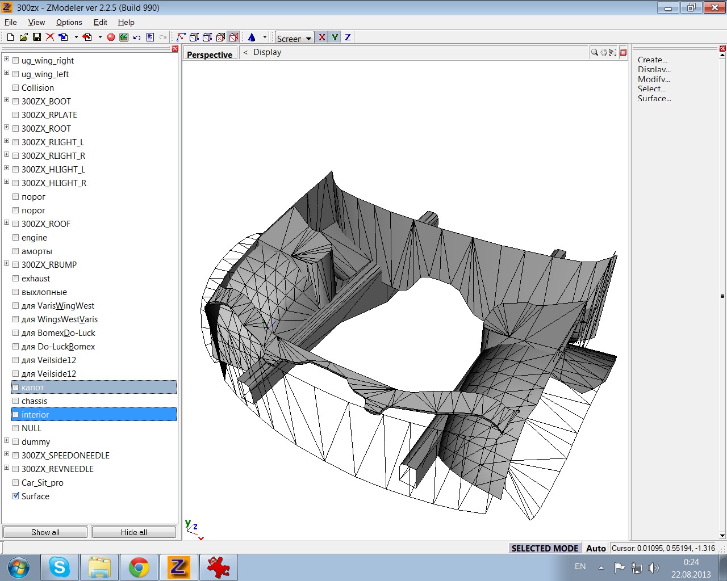Viewport: 727px width, 581px height.
Task: Check the Collision object checkbox
Action: coord(16,87)
